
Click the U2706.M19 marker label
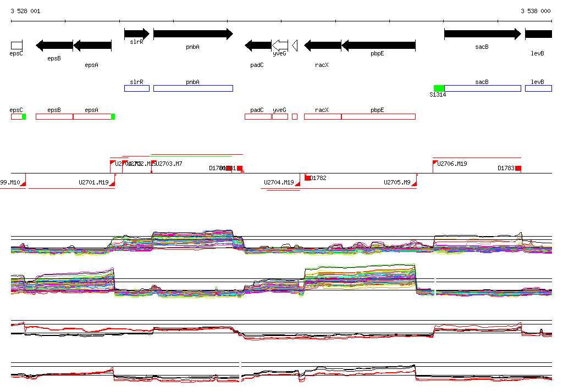coord(452,164)
